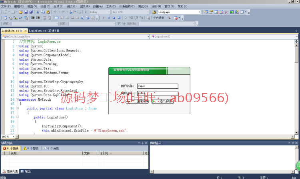Click the Cut scissors icon
300x179 pixels.
[38, 12]
